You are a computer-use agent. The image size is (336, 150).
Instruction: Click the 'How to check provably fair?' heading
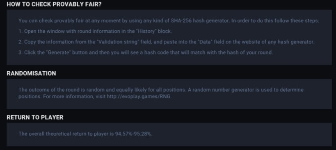tap(54, 5)
